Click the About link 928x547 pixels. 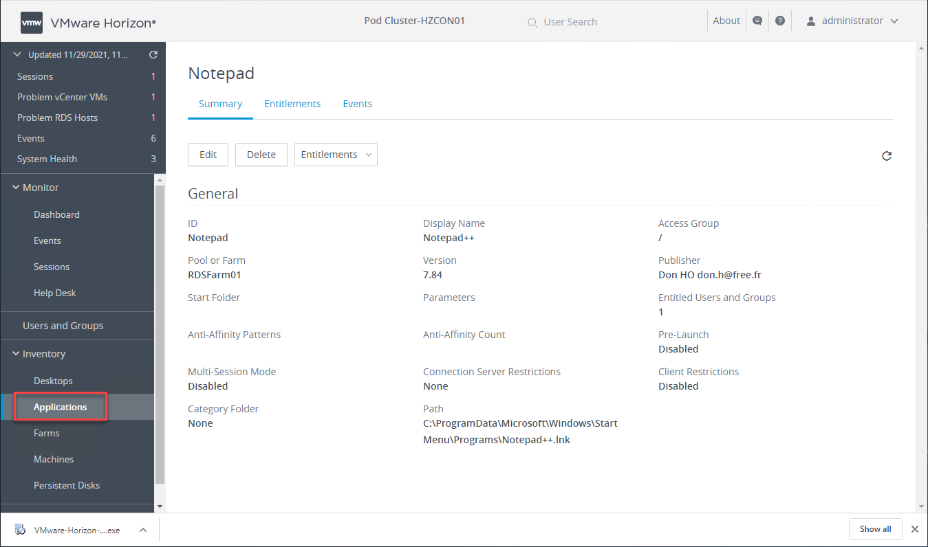point(726,21)
